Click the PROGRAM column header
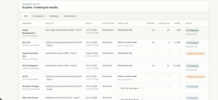The image size is (218, 100). point(27,23)
